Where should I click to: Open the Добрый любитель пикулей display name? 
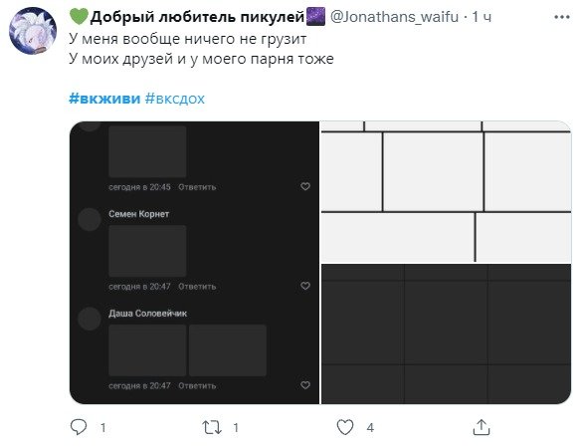(x=197, y=17)
